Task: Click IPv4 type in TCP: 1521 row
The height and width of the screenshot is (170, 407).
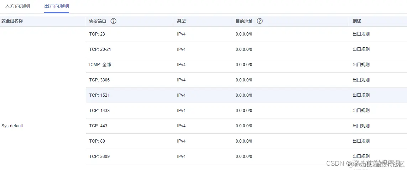Action: (182, 95)
